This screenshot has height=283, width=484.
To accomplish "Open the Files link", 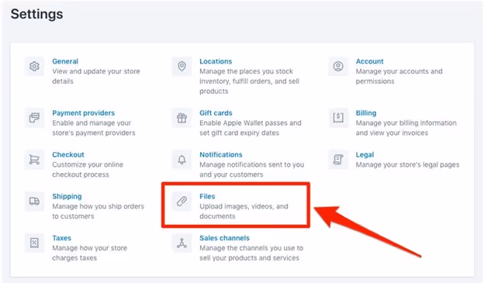I will 207,196.
